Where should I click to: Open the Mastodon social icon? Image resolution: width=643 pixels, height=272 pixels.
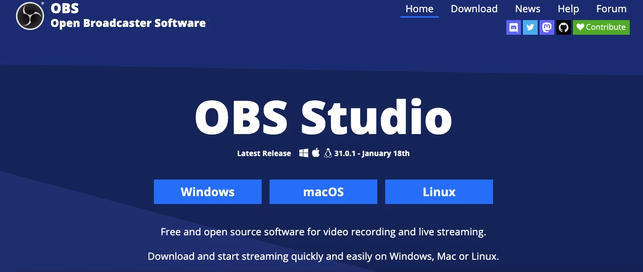(547, 27)
